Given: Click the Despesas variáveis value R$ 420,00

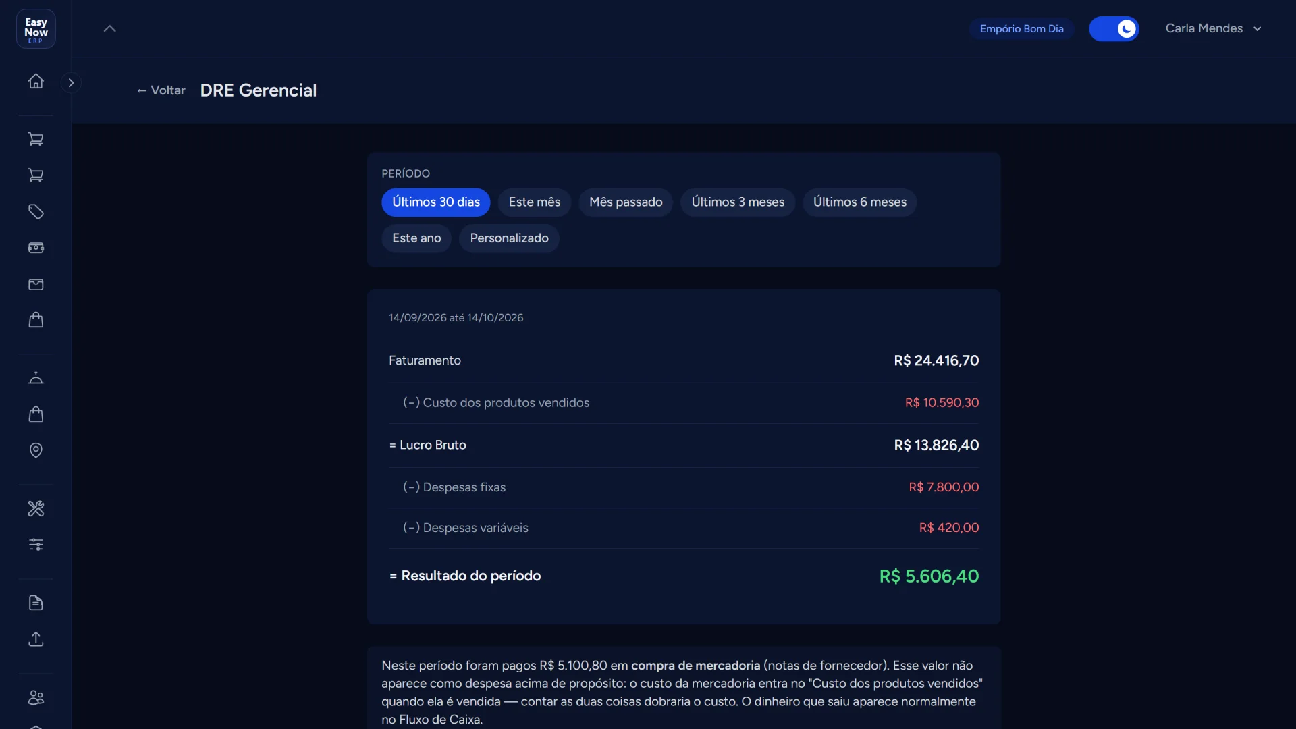Looking at the screenshot, I should click(x=948, y=528).
